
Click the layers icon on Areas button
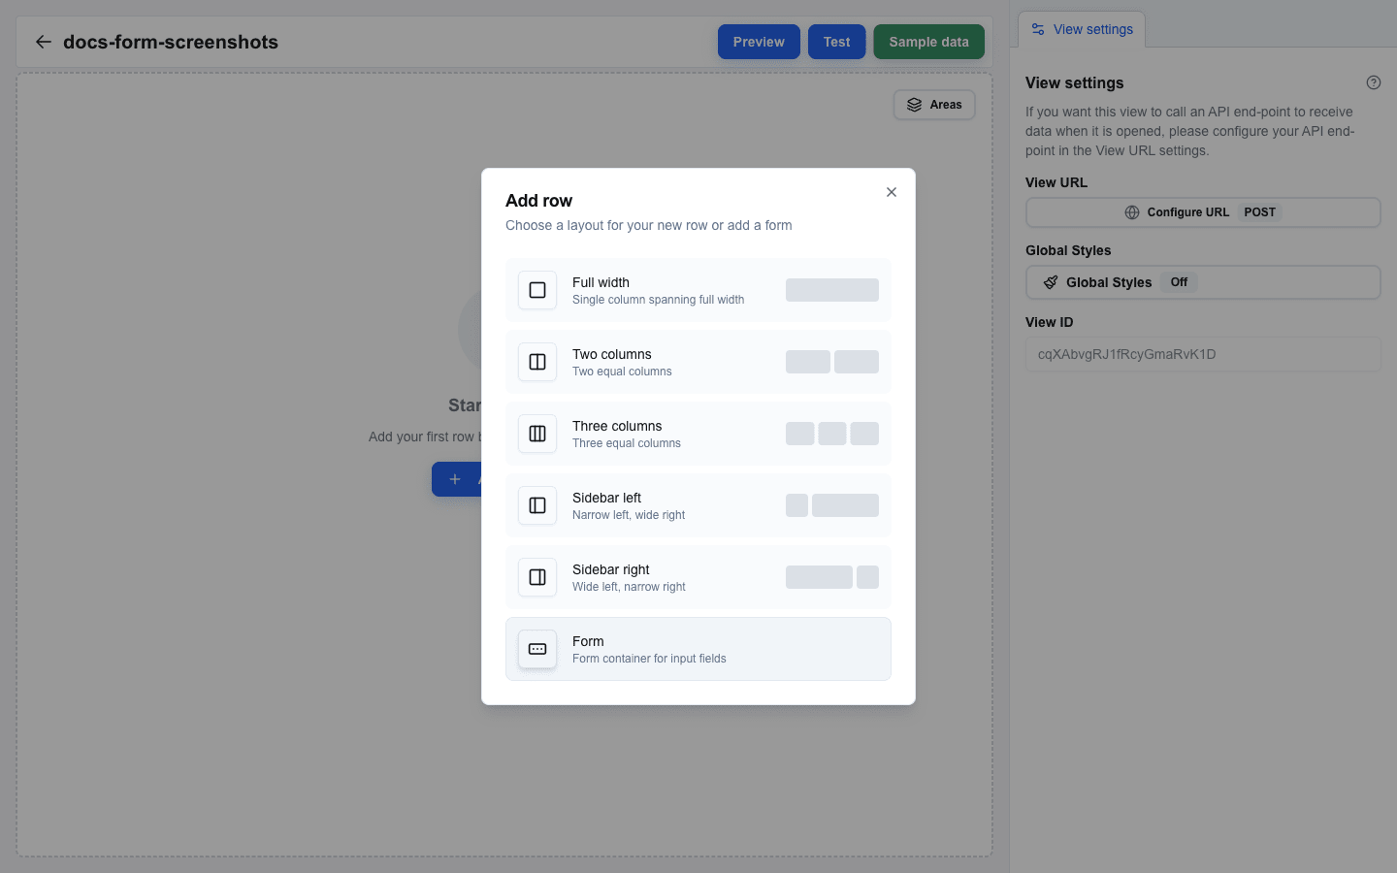tap(914, 105)
